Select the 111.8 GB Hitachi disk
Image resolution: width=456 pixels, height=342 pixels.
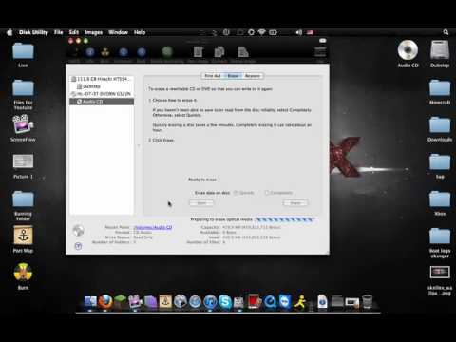point(102,79)
